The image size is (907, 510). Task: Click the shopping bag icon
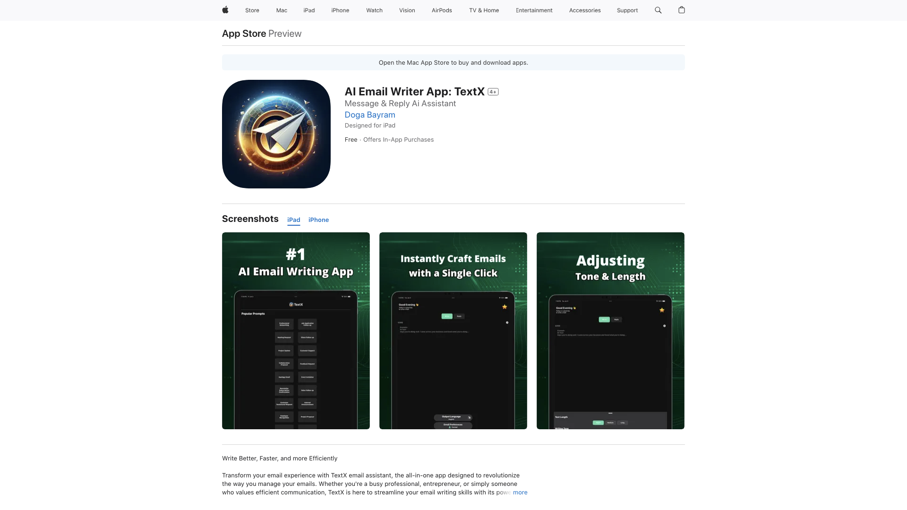682,10
